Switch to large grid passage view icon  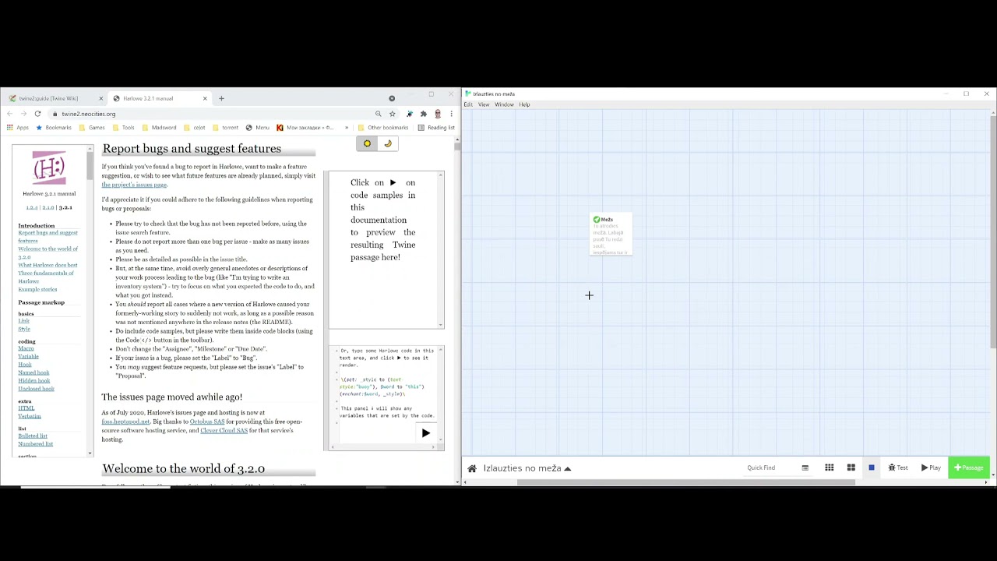point(851,467)
